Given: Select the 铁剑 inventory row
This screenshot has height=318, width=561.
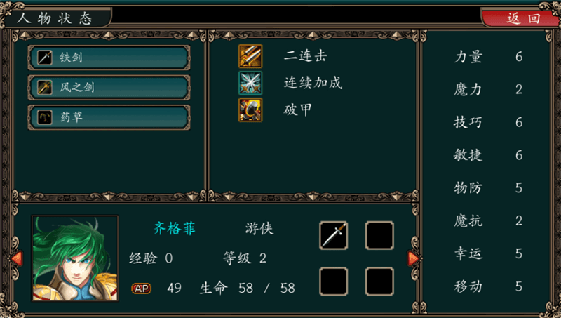Looking at the screenshot, I should coord(109,58).
